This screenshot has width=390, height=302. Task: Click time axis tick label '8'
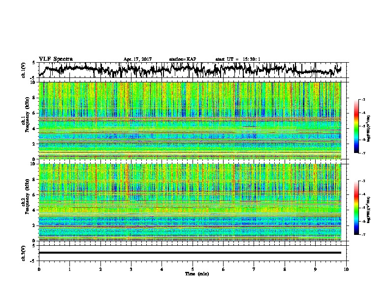[285, 269]
